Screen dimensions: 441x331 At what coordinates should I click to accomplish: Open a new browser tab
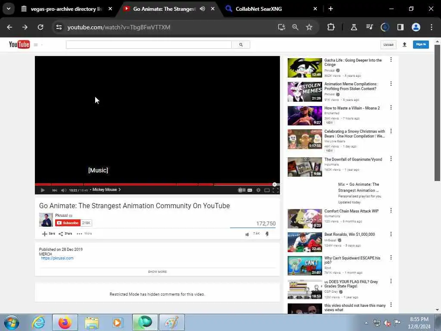click(x=331, y=9)
